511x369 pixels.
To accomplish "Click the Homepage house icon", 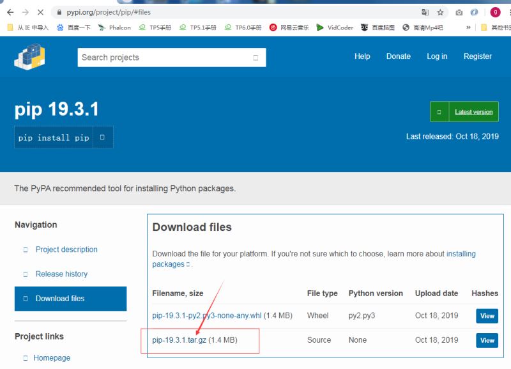I will pos(26,358).
